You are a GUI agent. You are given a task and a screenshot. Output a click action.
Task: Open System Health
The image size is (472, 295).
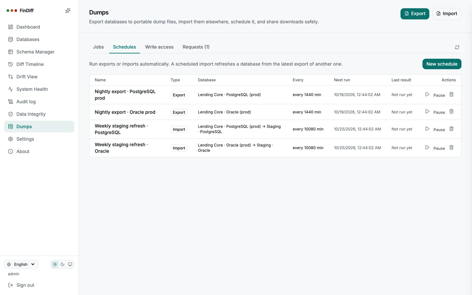click(x=39, y=89)
